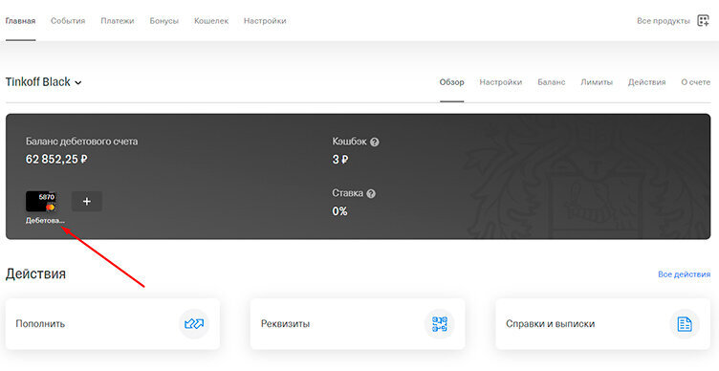Open the Кошелек tab
719x371 pixels.
point(211,21)
